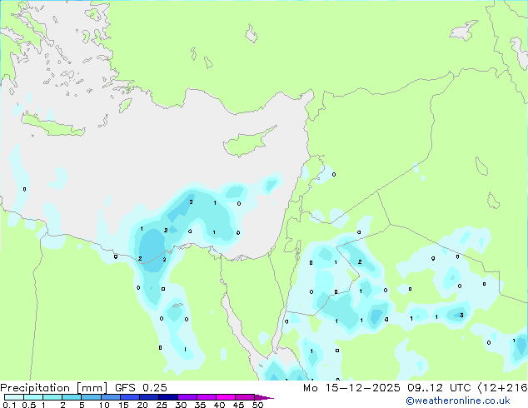Viewport: 528px width, 408px height.
Task: Click the '20' legend scale value
Action: pos(142,405)
